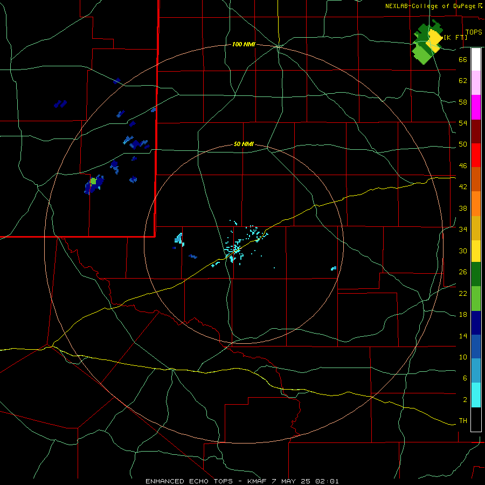The height and width of the screenshot is (485, 485).
Task: Click the legend value '46'
Action: point(463,166)
